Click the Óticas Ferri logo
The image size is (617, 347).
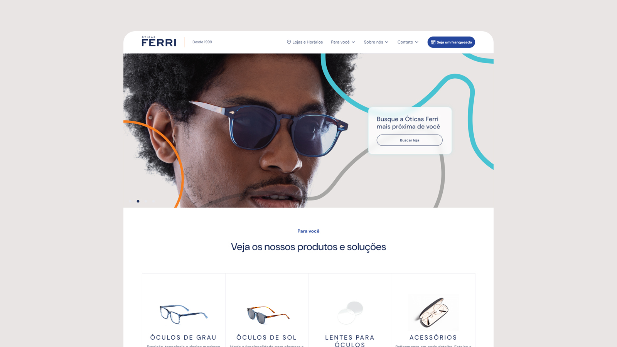pos(159,42)
